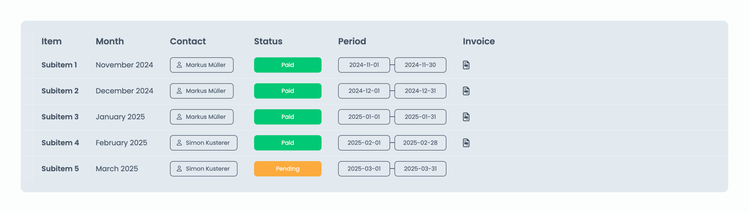Open the February 2025 invoice icon
Screen dimensions: 749x213
(x=466, y=143)
